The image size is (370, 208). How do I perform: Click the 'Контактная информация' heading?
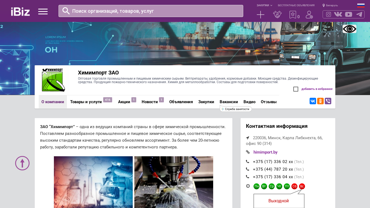277,126
